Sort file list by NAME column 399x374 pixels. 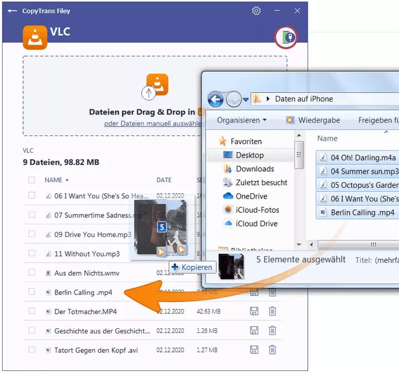pyautogui.click(x=56, y=180)
